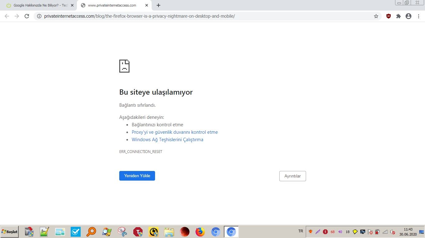Open the orange shield tray icon
The image size is (425, 238).
(x=310, y=232)
